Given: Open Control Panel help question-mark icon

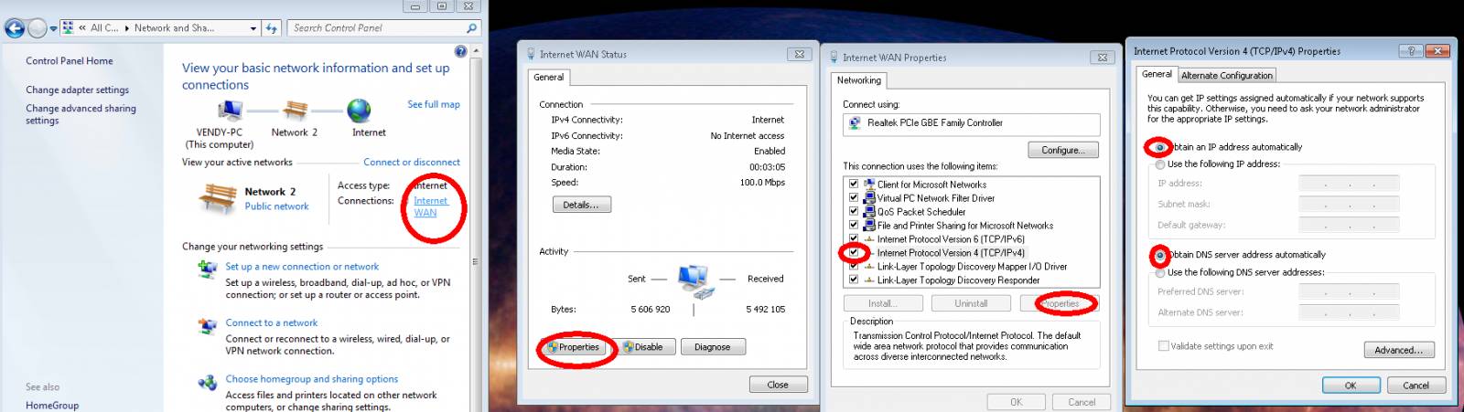Looking at the screenshot, I should [x=460, y=51].
